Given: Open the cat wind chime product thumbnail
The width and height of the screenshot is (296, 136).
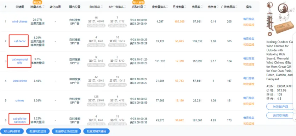Looking at the screenshot, I should tap(280, 19).
